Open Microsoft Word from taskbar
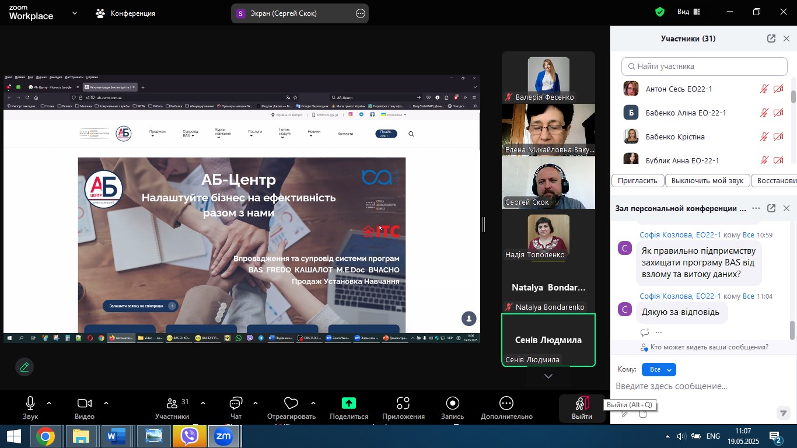This screenshot has width=797, height=448. point(117,436)
